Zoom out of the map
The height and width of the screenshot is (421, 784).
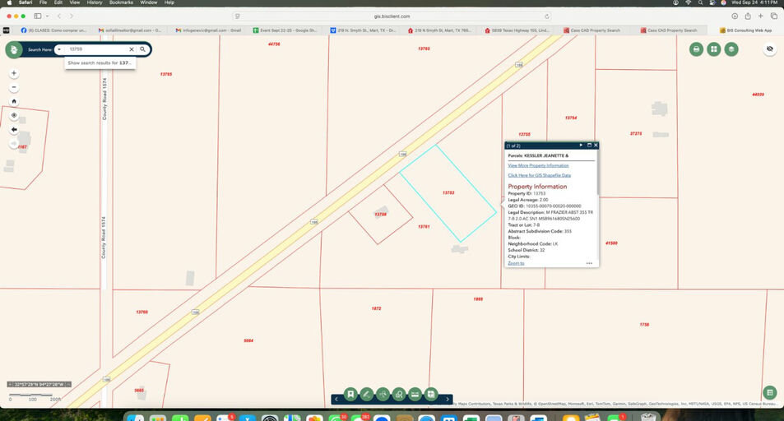(14, 87)
